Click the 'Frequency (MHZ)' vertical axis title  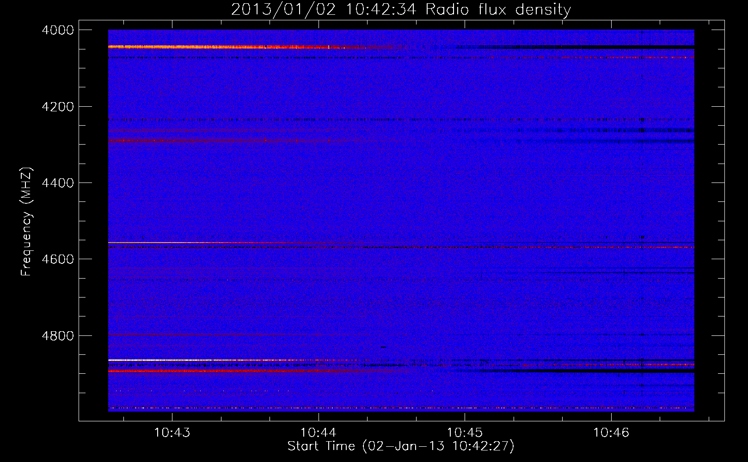point(27,222)
